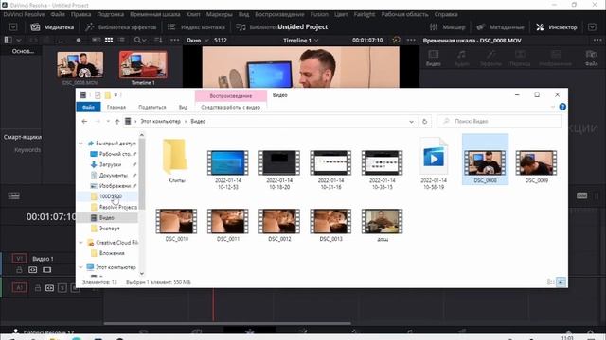Switch media pool to metadata view

click(96, 40)
